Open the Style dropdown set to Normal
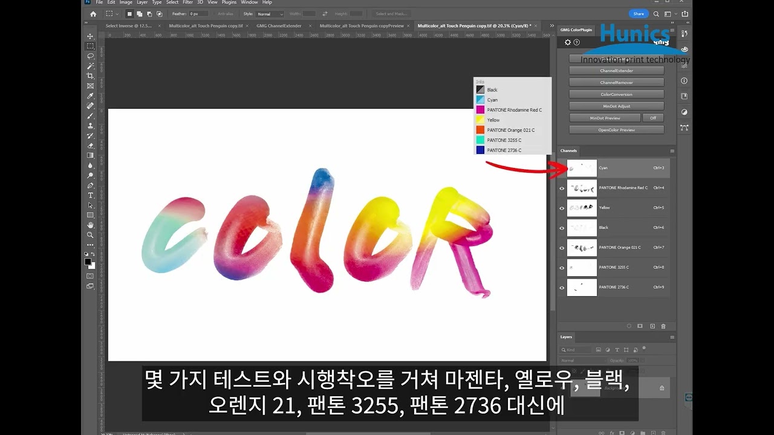Image resolution: width=774 pixels, height=435 pixels. [270, 14]
